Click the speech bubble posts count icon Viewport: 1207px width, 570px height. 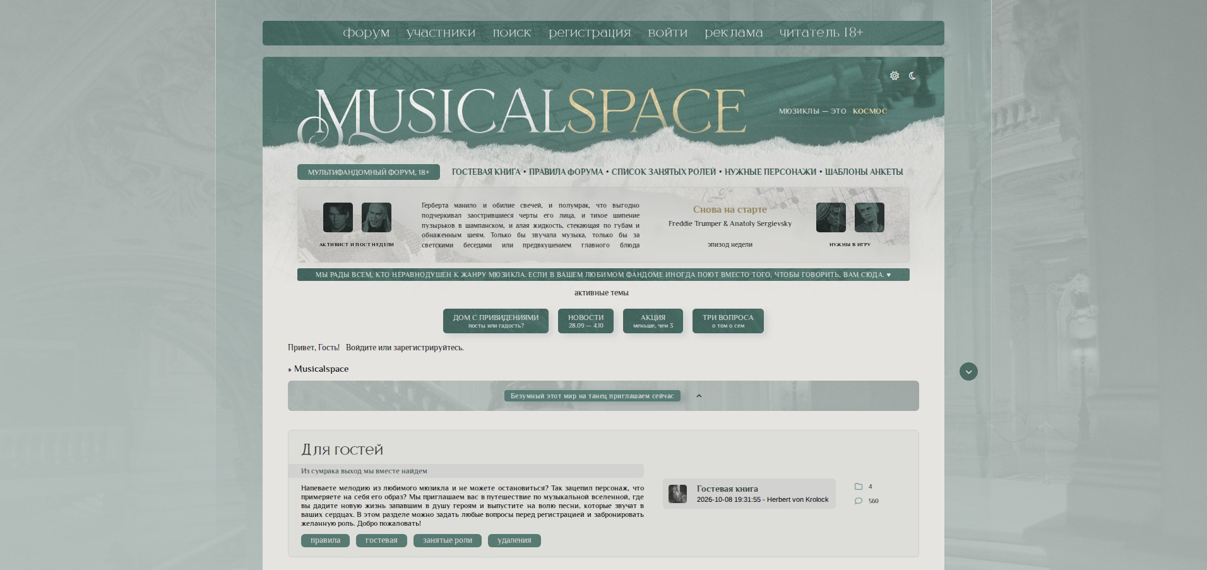(x=859, y=501)
